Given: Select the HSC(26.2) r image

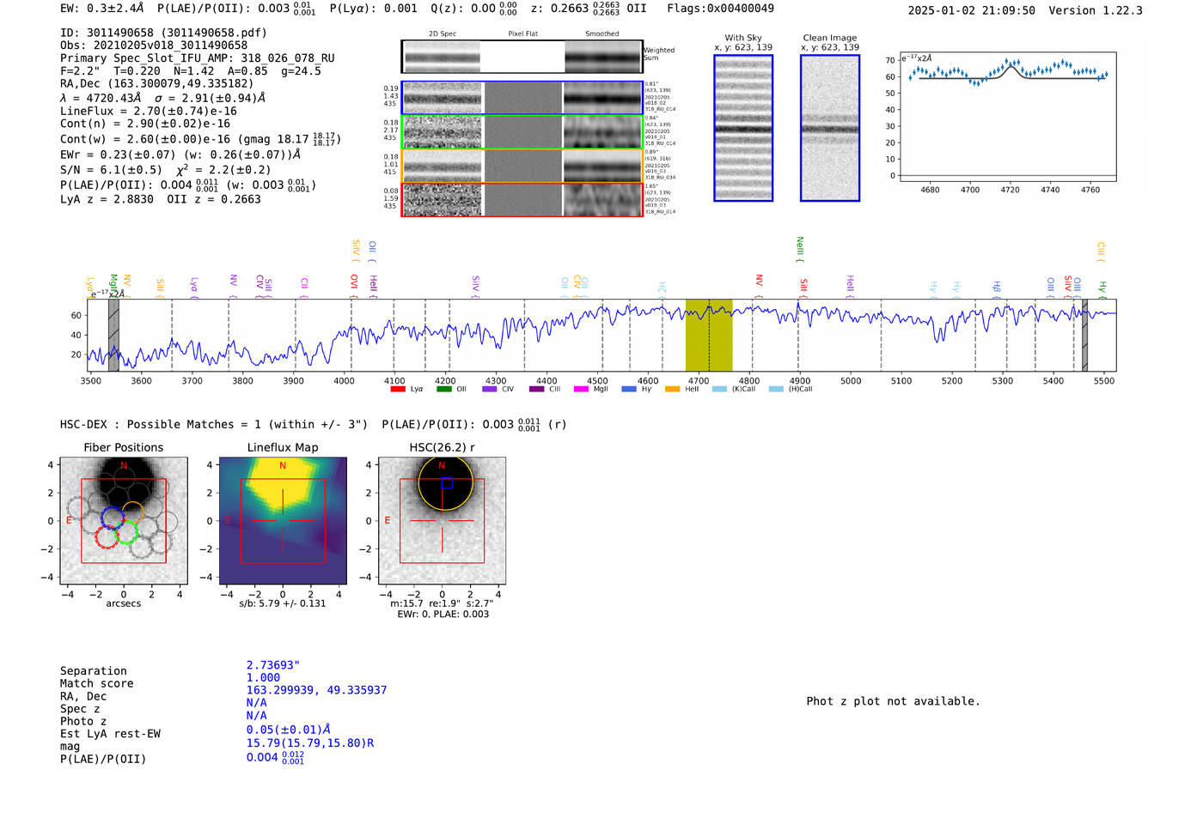Looking at the screenshot, I should 442,521.
